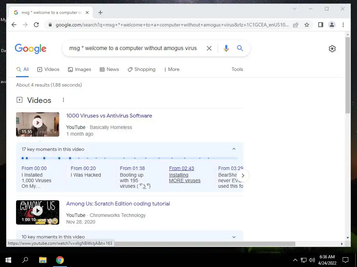Expand the 10 key moments panel
This screenshot has height=267, width=357.
234,237
